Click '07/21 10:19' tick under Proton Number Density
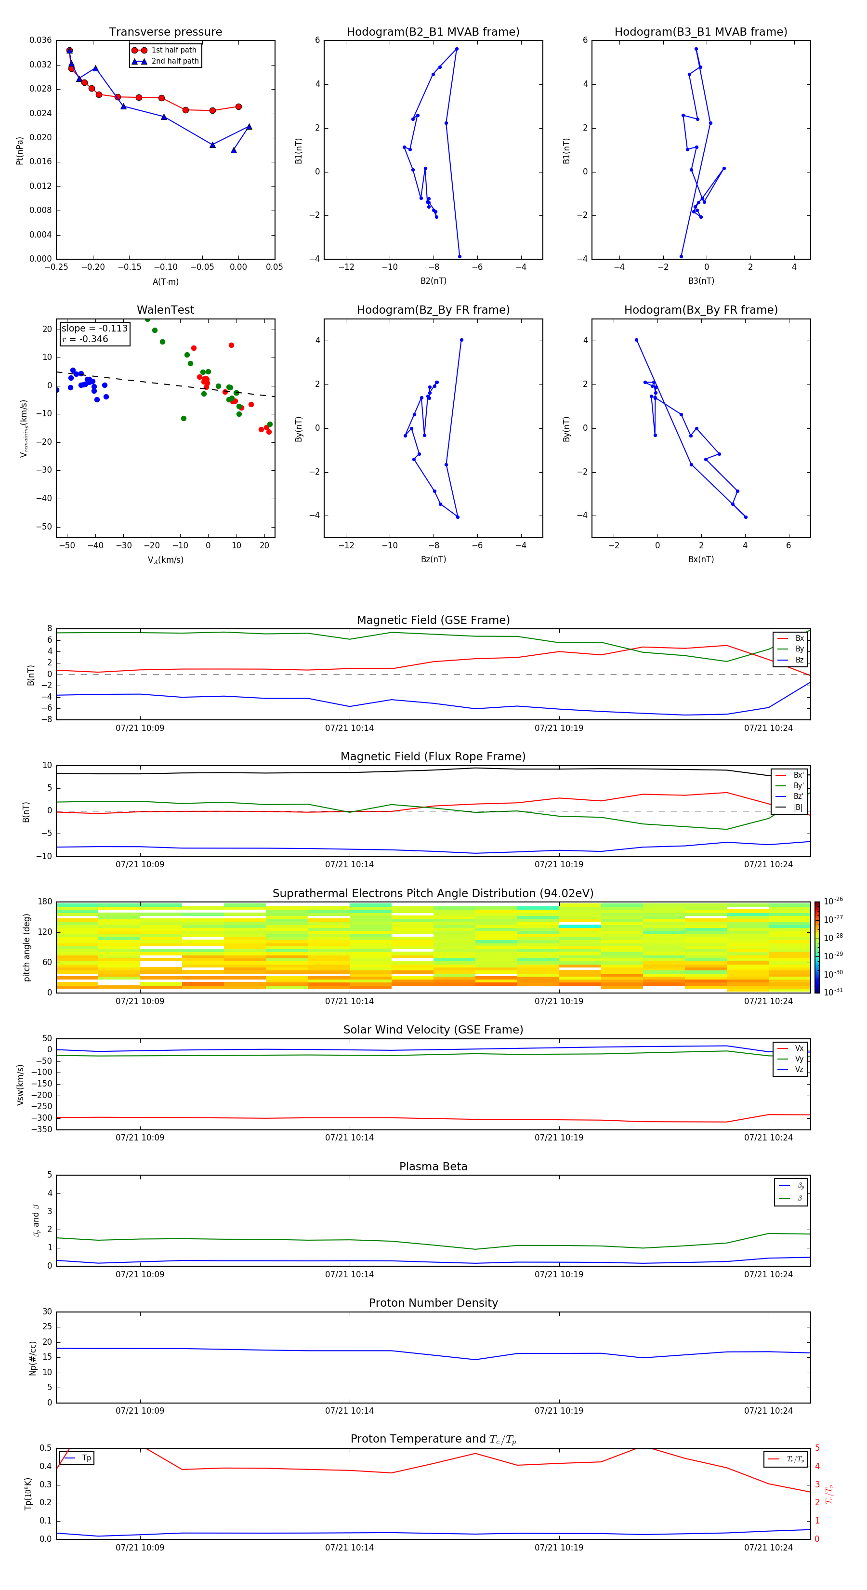 point(559,1411)
